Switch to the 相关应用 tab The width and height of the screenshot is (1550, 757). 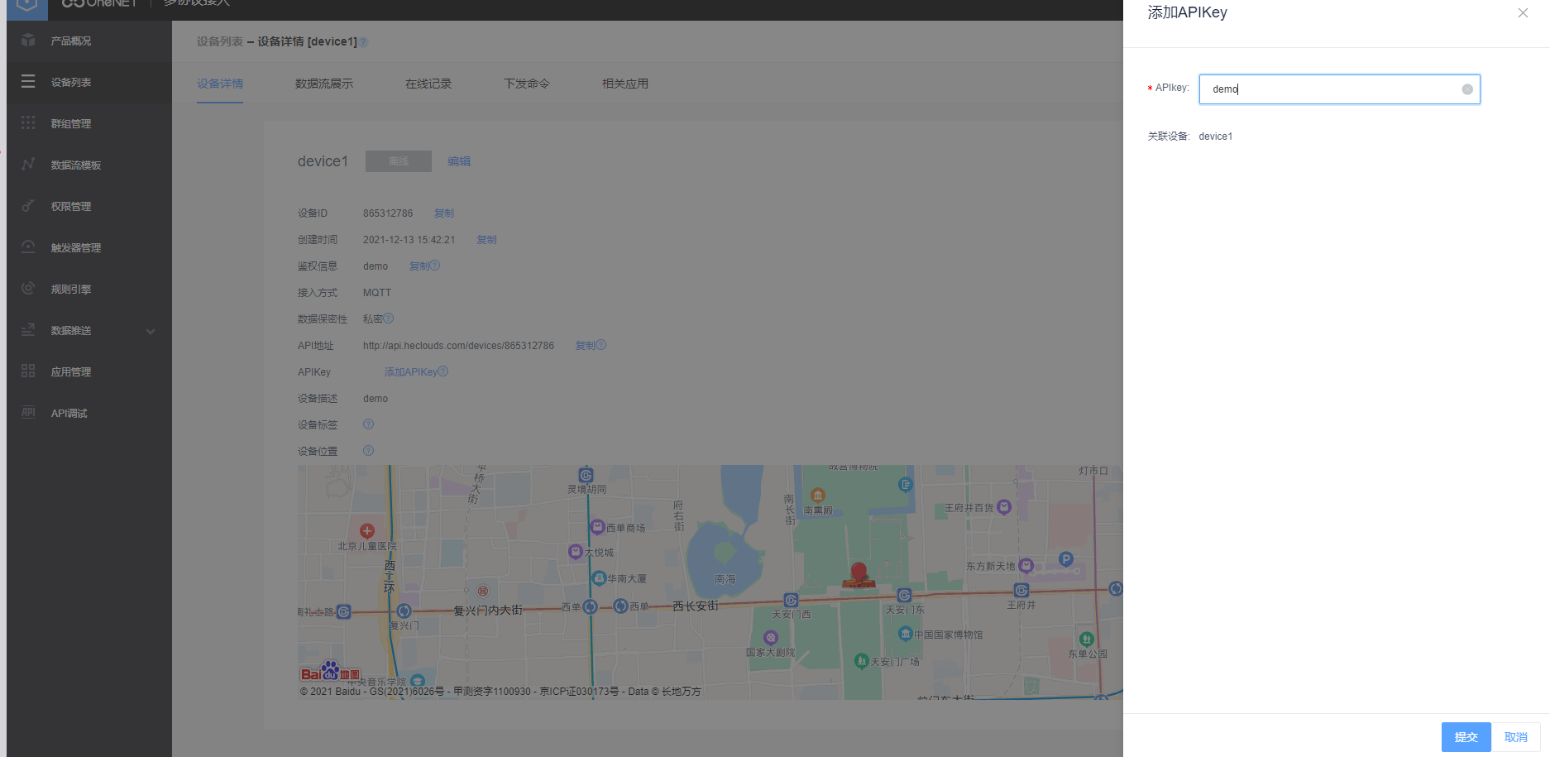(625, 84)
